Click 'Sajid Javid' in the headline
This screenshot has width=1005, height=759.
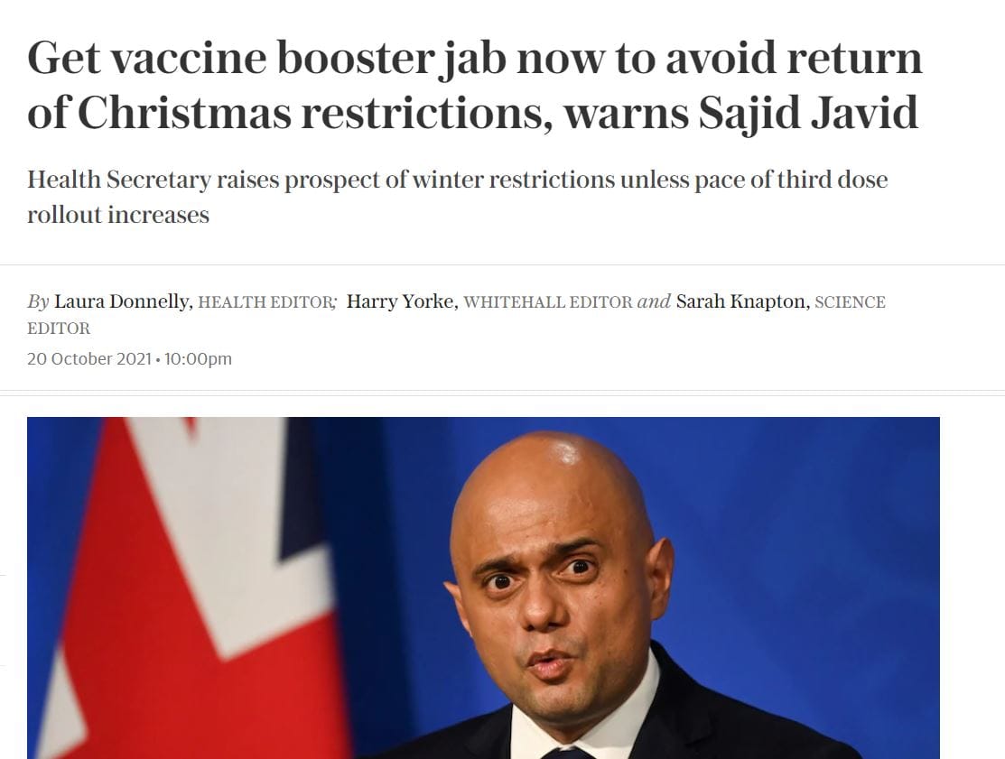point(807,114)
